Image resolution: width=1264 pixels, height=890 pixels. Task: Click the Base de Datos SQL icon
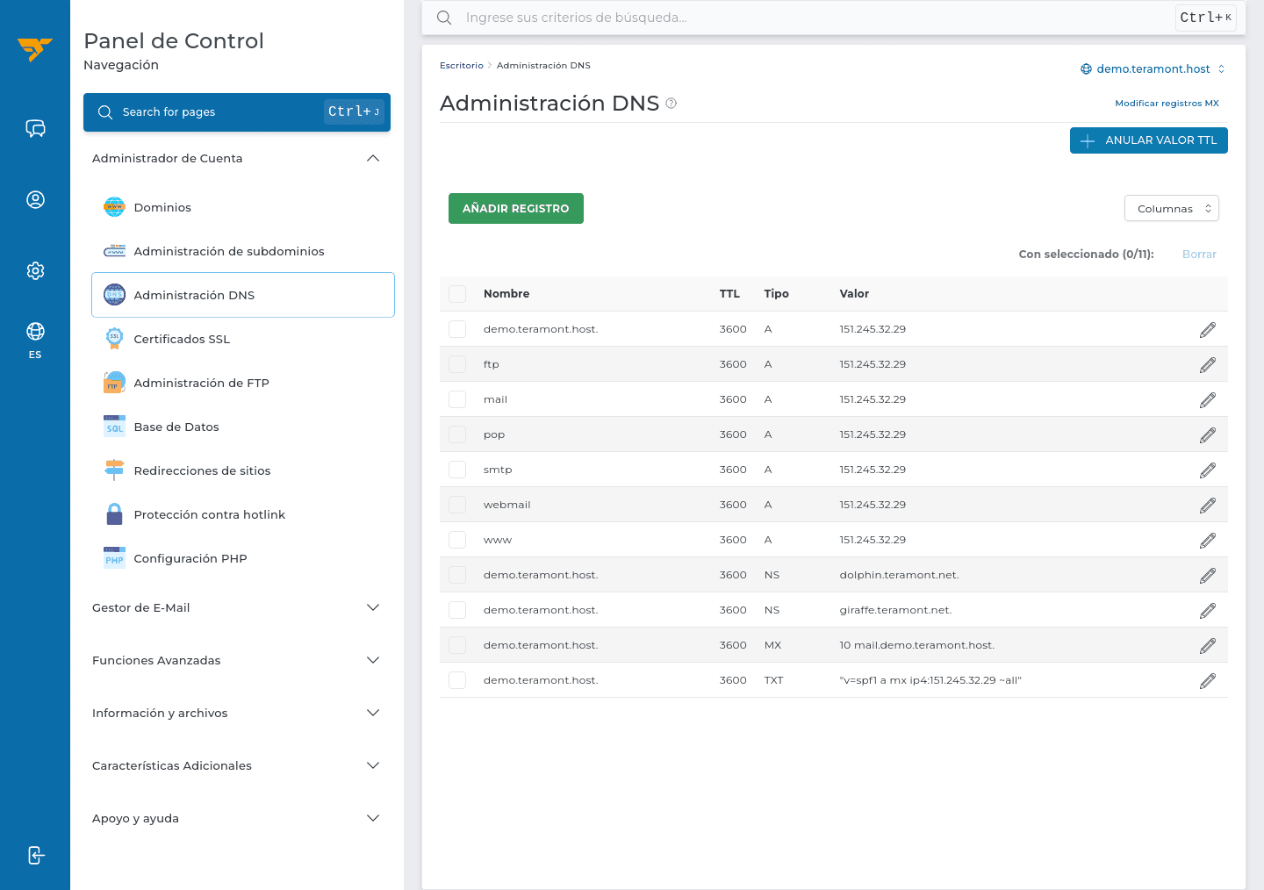114,427
